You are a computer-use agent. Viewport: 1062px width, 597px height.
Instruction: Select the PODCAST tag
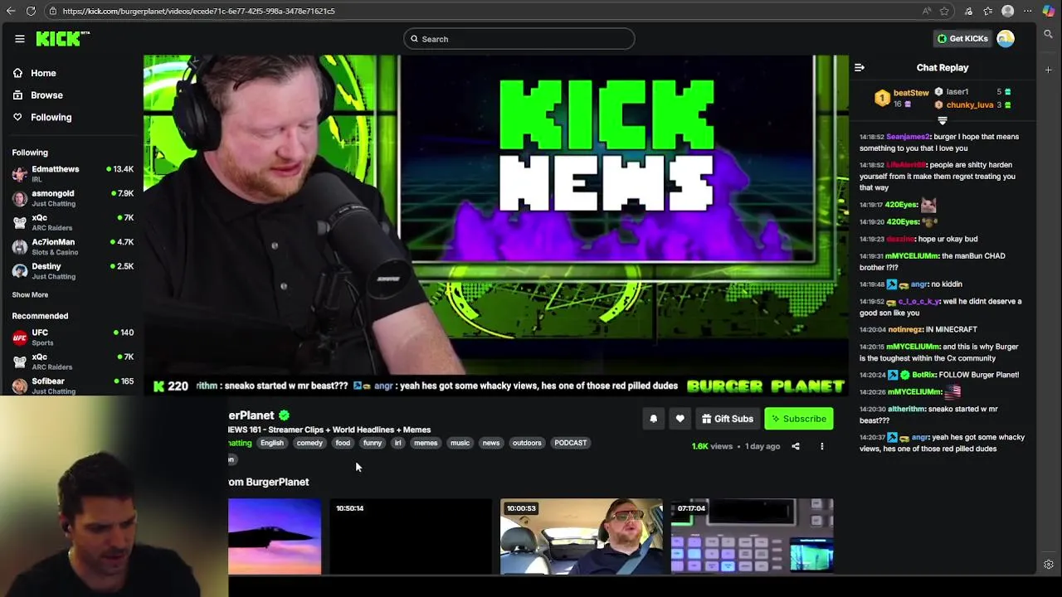tap(570, 443)
